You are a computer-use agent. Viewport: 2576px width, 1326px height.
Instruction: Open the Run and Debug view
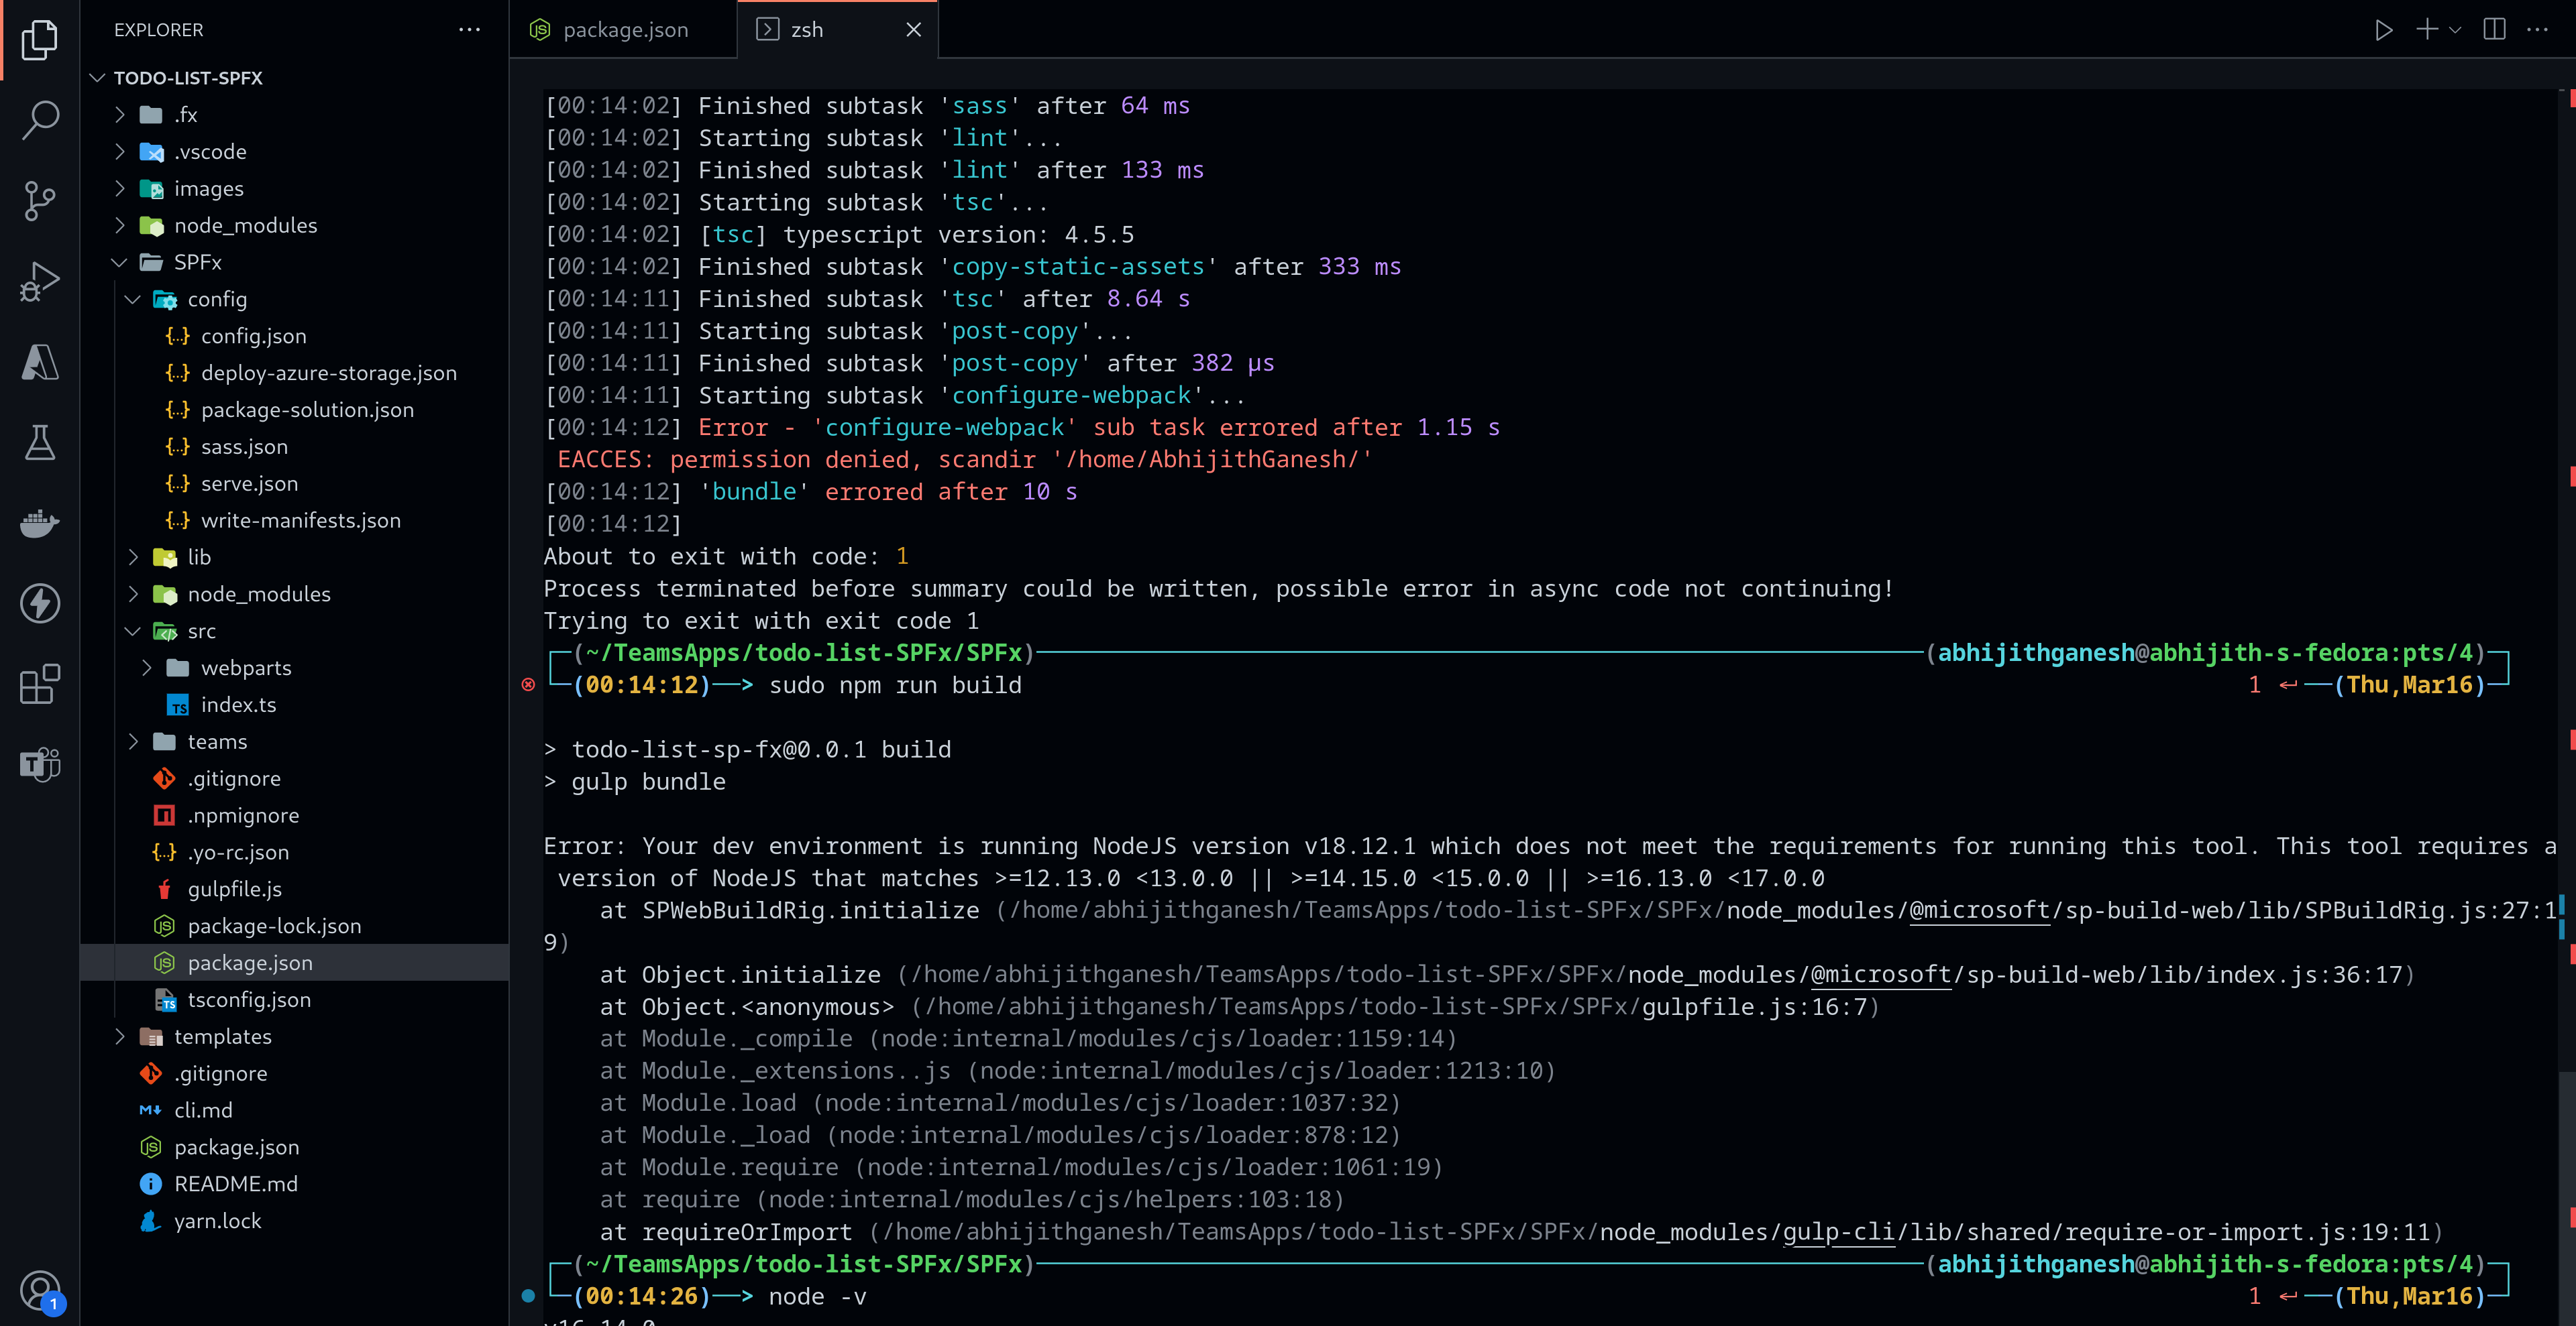tap(40, 281)
